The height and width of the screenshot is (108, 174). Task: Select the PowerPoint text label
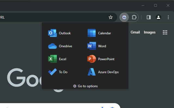click(x=106, y=59)
